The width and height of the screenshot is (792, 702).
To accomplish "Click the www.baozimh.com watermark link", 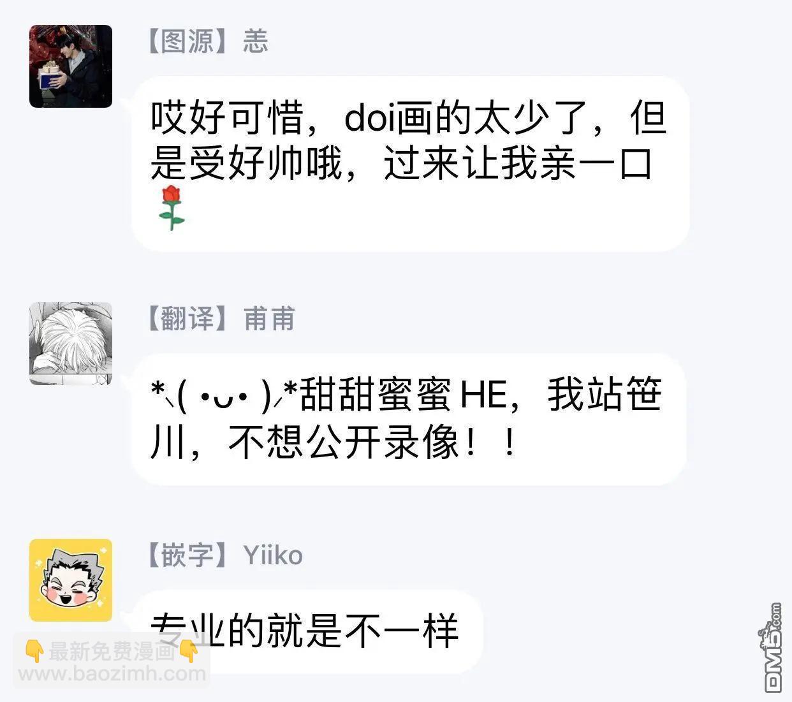I will point(112,674).
